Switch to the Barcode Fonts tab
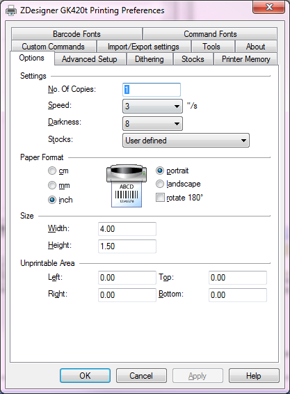Image resolution: width=290 pixels, height=394 pixels. (76, 34)
